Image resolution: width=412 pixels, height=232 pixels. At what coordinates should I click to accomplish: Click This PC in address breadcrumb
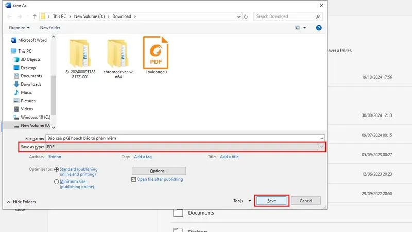59,16
